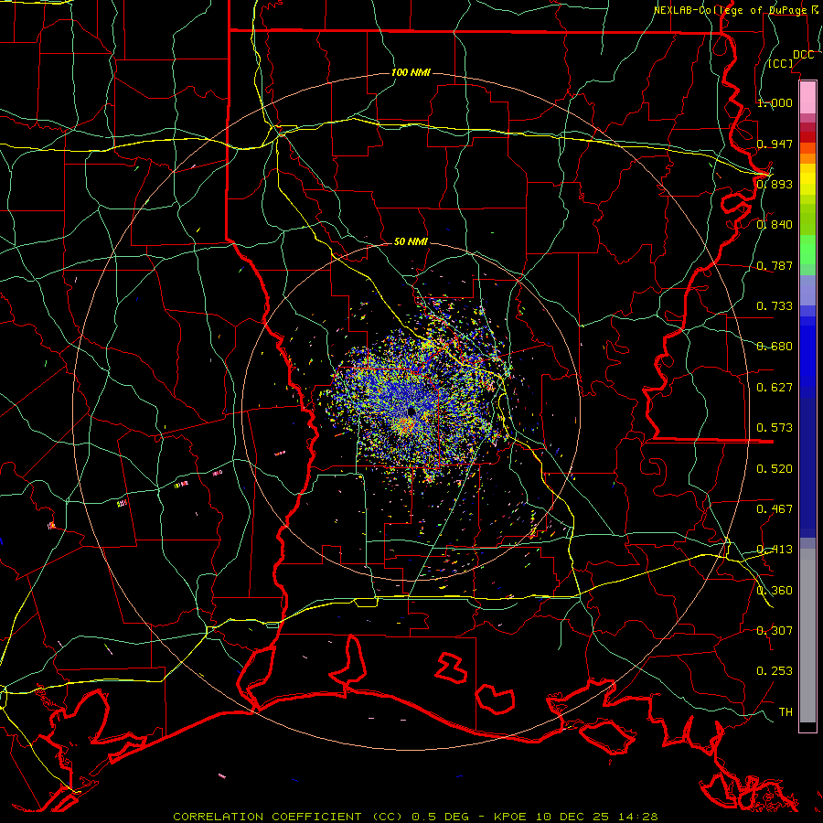Pick the pink swatch on the color bar

807,97
